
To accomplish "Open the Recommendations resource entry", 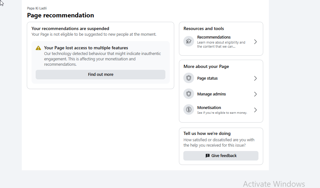I will click(x=221, y=42).
